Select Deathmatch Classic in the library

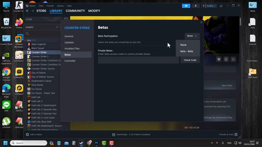[41, 81]
